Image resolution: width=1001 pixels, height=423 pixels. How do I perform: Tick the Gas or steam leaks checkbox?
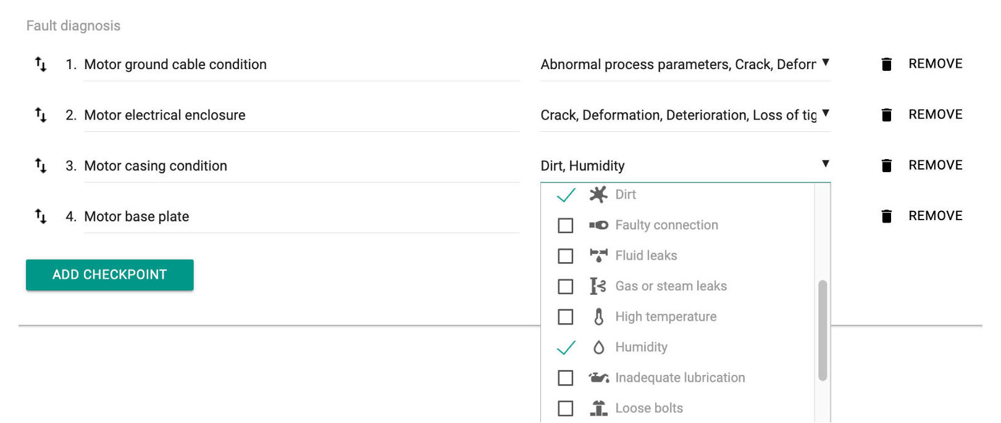click(x=566, y=287)
